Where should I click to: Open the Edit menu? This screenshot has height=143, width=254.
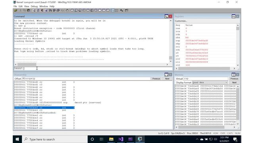(x=20, y=6)
